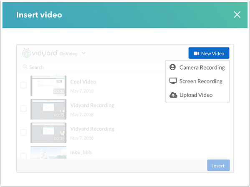
Task: Open the Cool Video thumbnail
Action: (x=48, y=86)
